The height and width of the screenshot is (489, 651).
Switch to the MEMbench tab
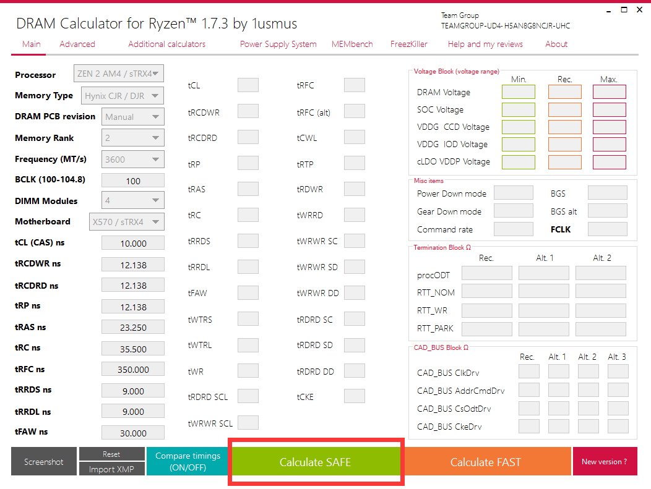click(352, 44)
